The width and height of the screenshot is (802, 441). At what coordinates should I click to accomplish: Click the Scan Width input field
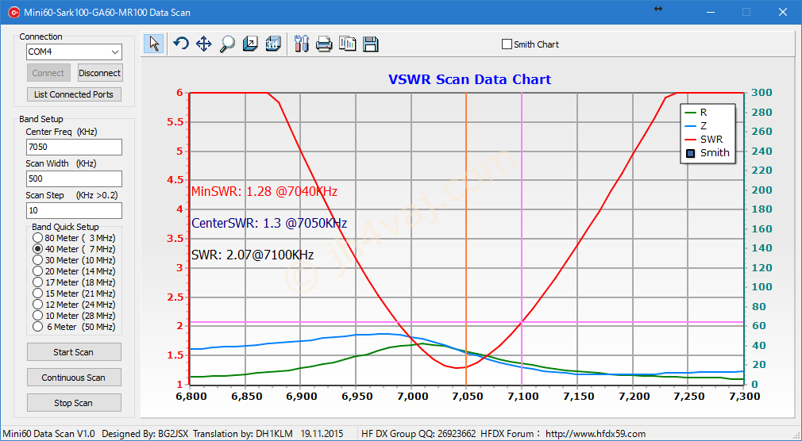coord(74,178)
